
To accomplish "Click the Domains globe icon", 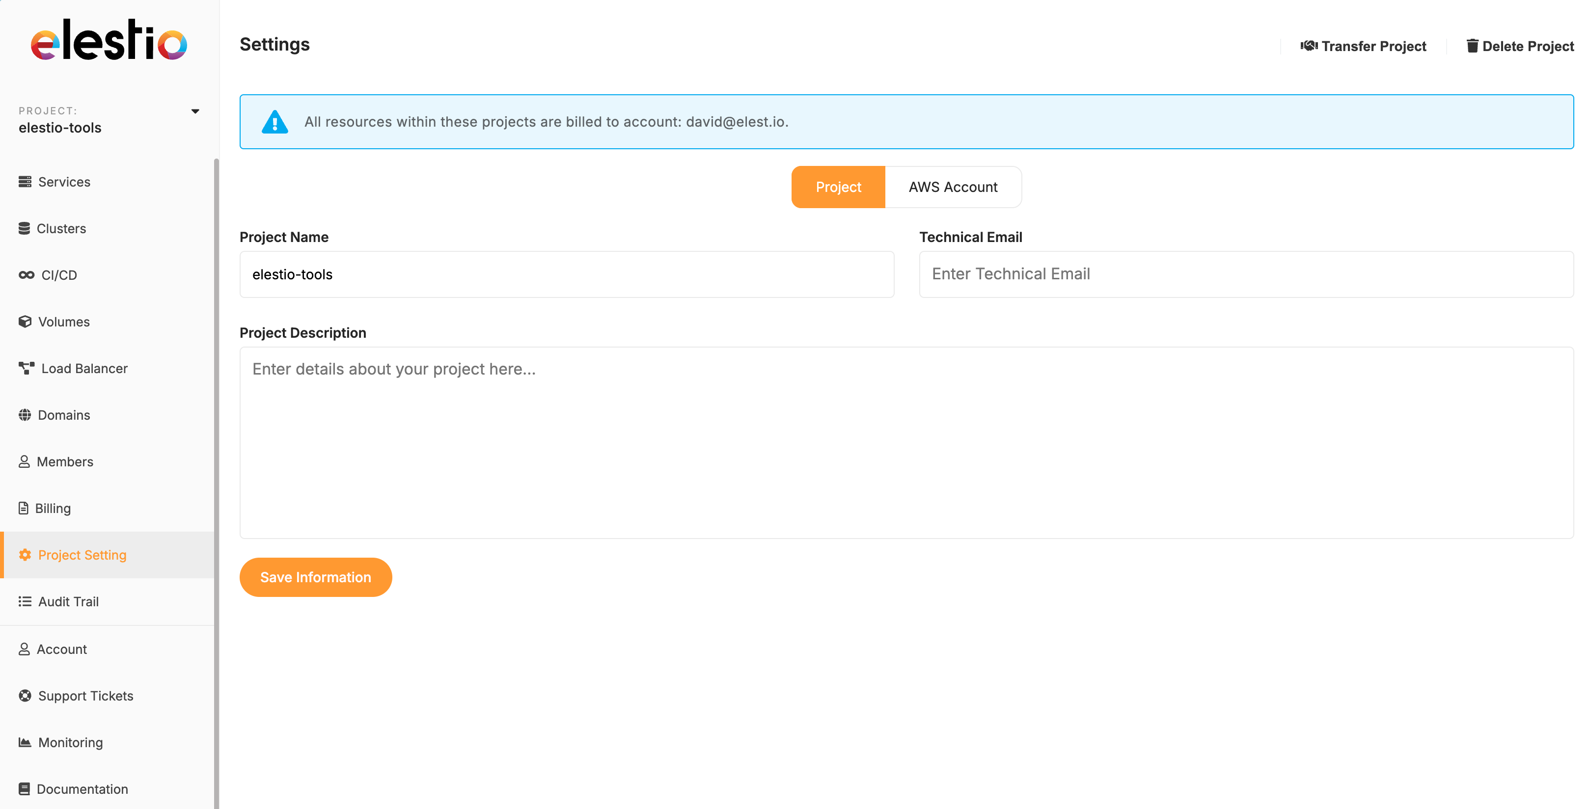I will (x=25, y=415).
